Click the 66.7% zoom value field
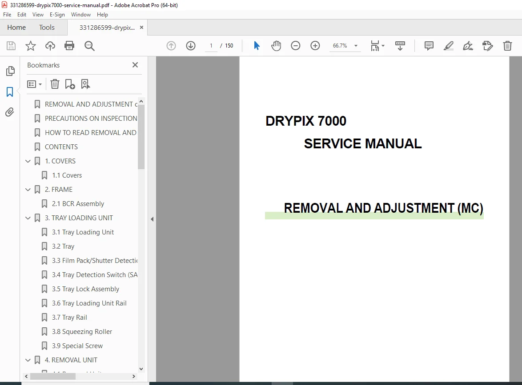The height and width of the screenshot is (385, 522). point(340,46)
